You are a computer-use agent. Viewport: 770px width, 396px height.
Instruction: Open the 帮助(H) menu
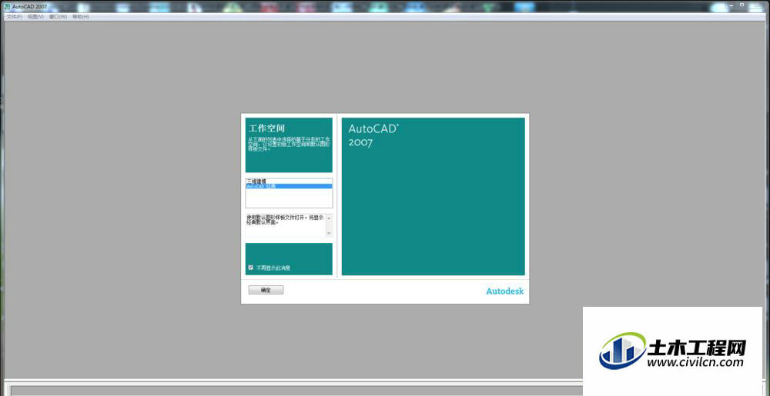(x=81, y=17)
